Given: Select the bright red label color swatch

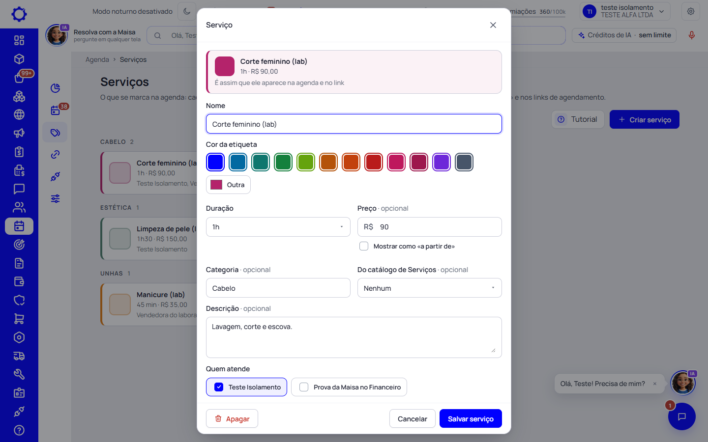Looking at the screenshot, I should (x=374, y=162).
